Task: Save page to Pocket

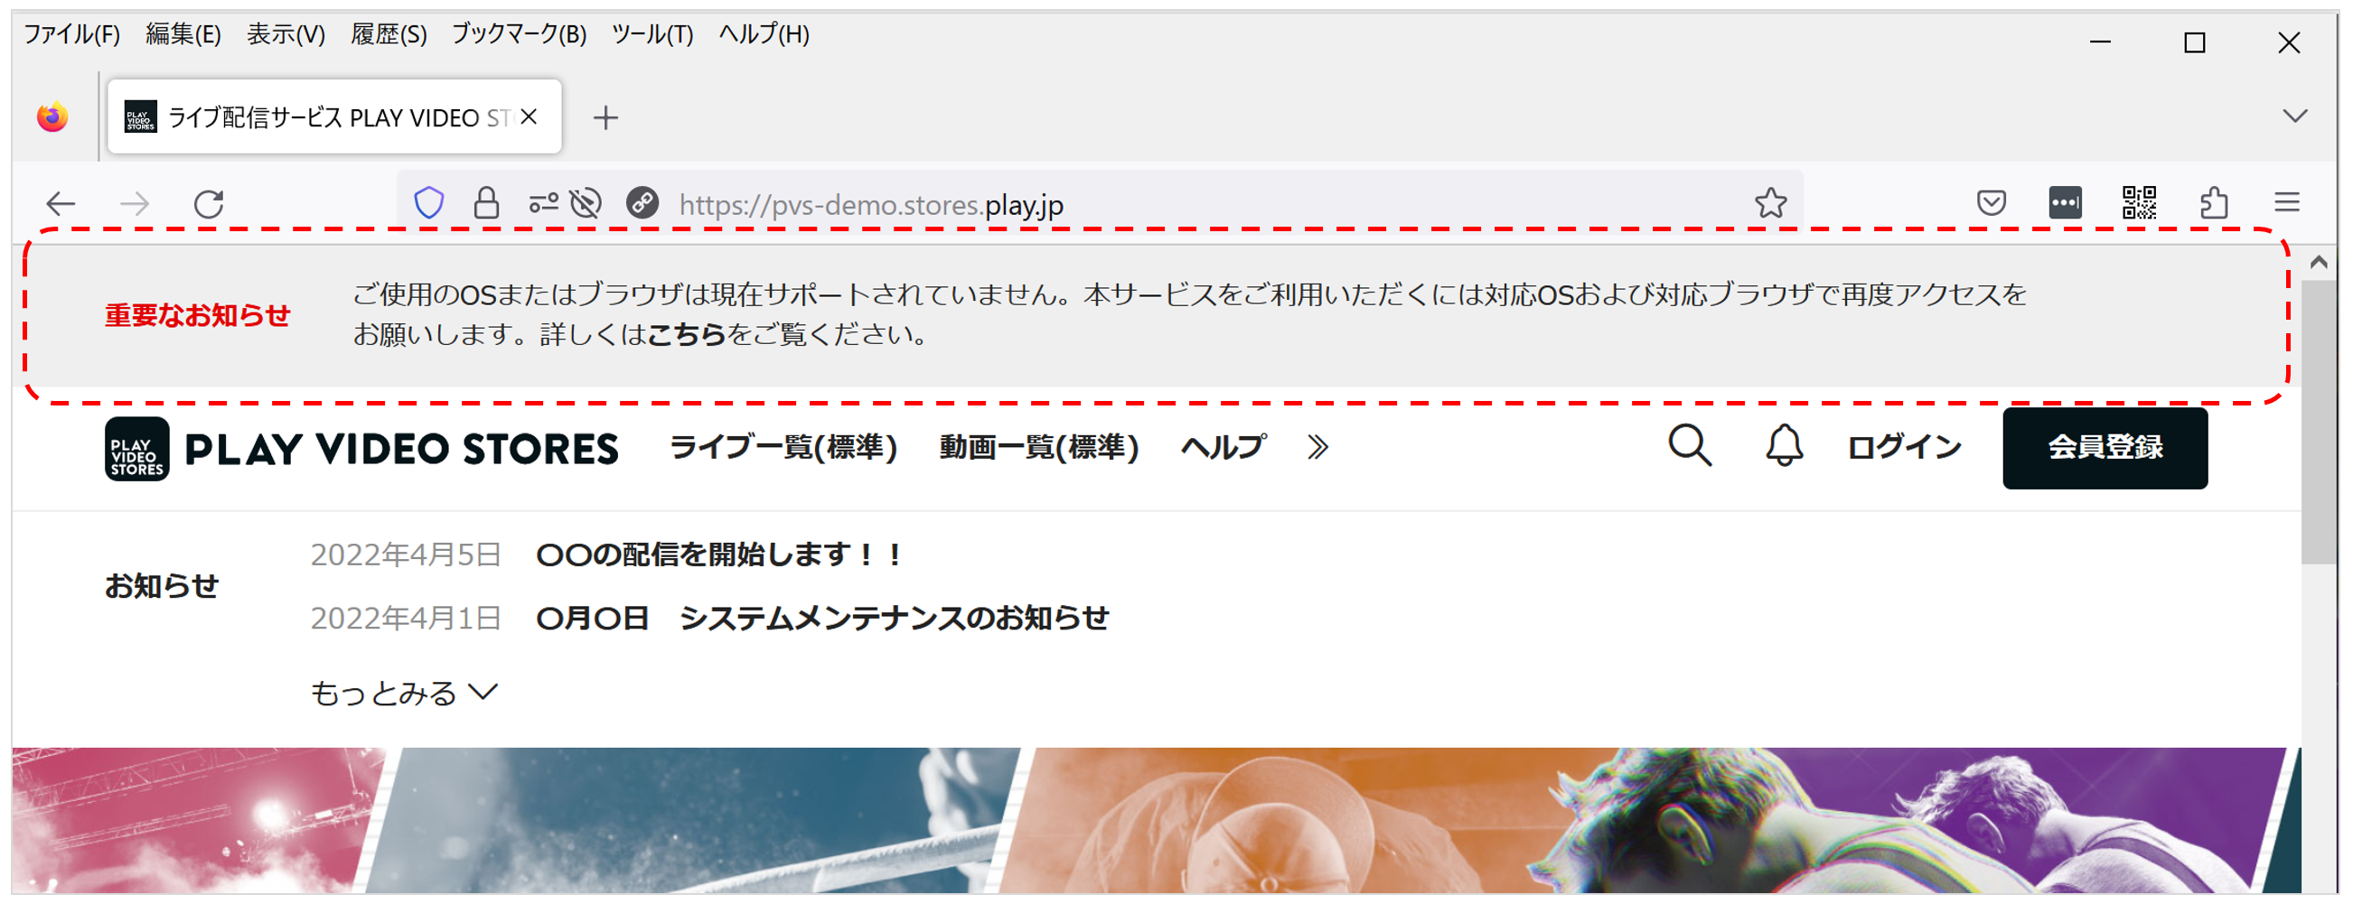Action: coord(1992,202)
